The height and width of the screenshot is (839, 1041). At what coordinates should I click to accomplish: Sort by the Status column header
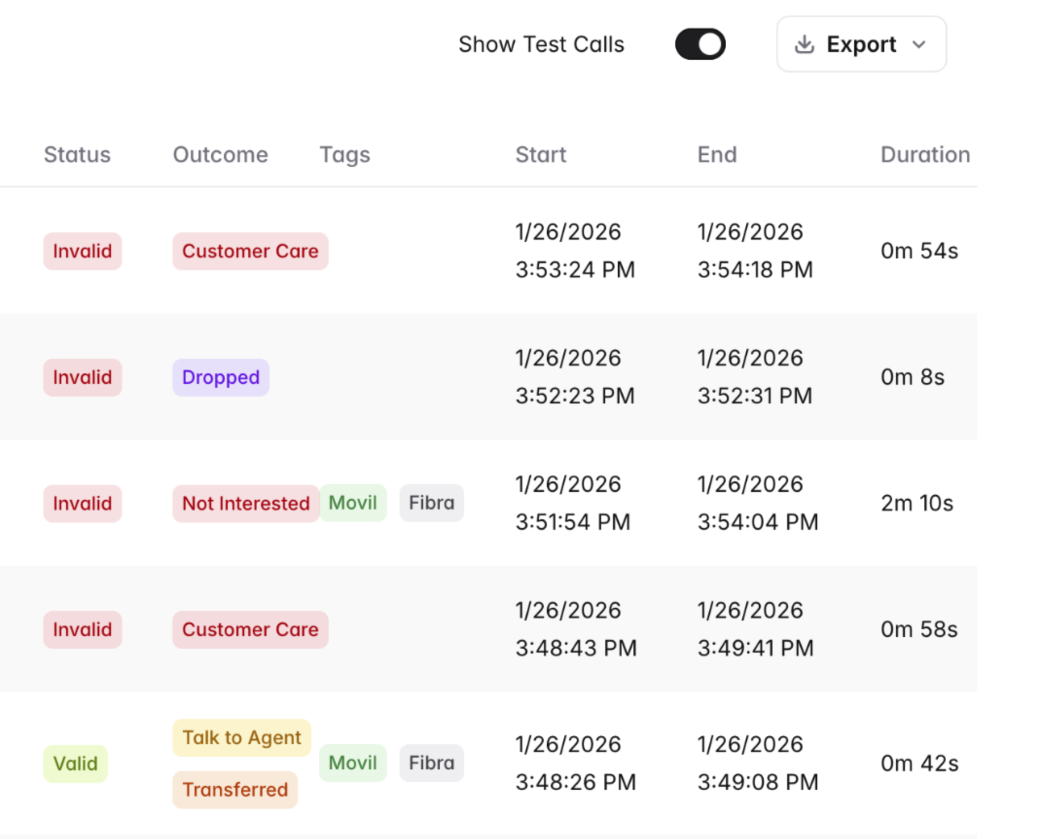tap(77, 155)
